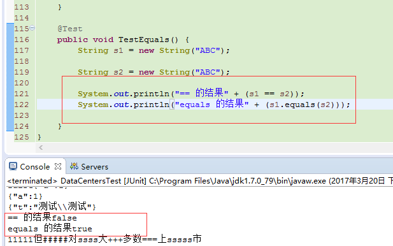
Task: Click the "ABC" string literal on line 117
Action: (x=208, y=50)
